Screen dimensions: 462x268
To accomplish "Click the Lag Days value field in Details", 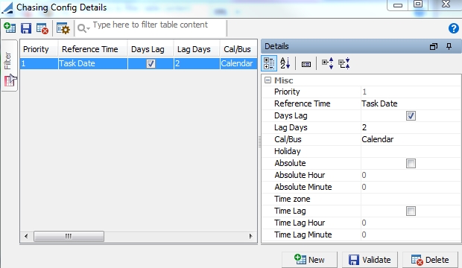I will coord(411,127).
